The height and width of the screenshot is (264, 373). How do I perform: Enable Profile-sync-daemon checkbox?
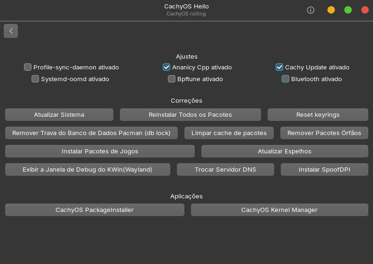pyautogui.click(x=28, y=67)
